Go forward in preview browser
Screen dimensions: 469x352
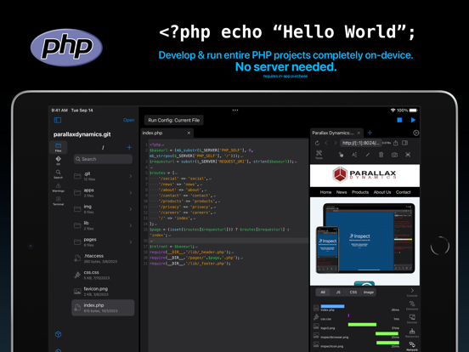tap(336, 143)
